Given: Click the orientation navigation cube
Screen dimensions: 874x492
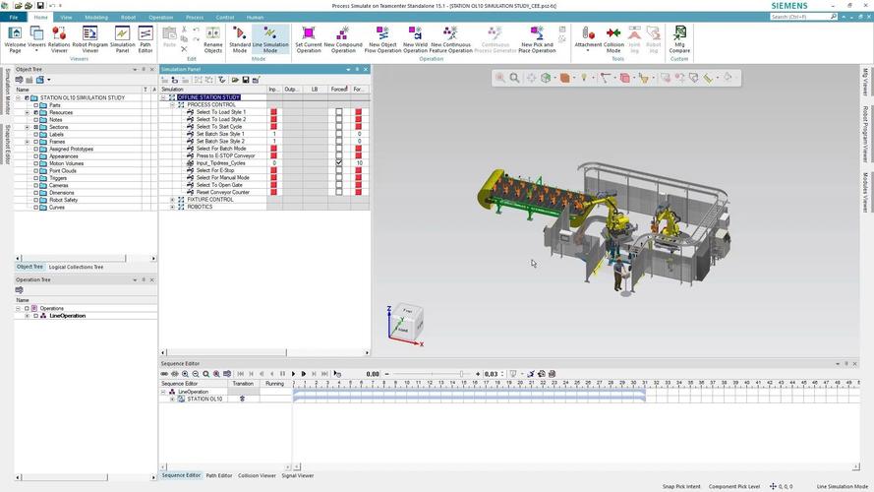Looking at the screenshot, I should tap(407, 321).
